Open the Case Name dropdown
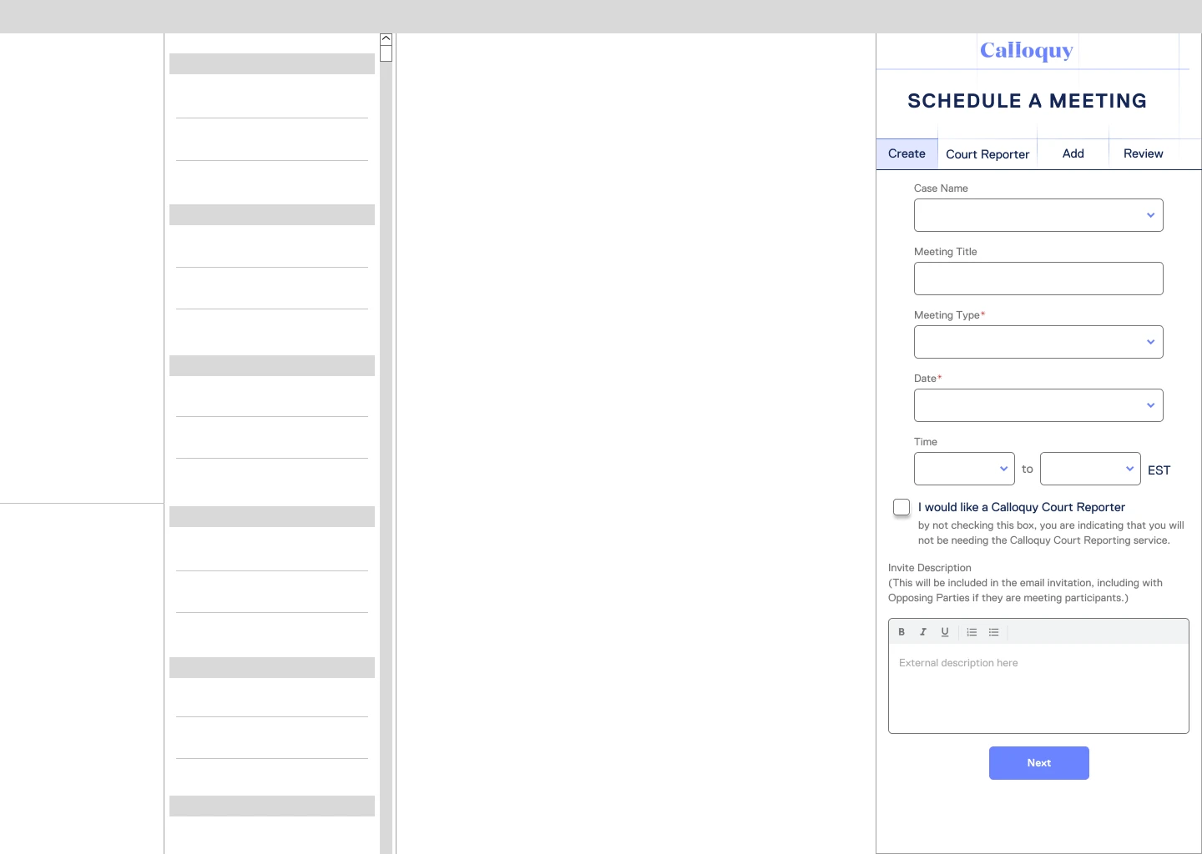This screenshot has width=1202, height=854. click(1038, 215)
